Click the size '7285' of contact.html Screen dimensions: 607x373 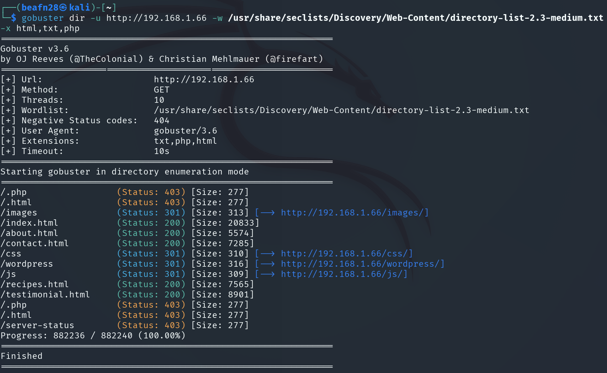(x=239, y=243)
